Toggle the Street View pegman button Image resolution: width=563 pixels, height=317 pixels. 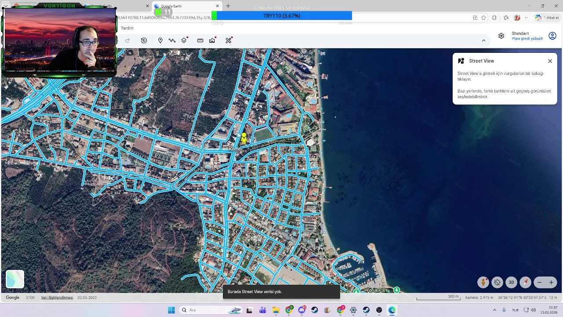click(x=483, y=283)
